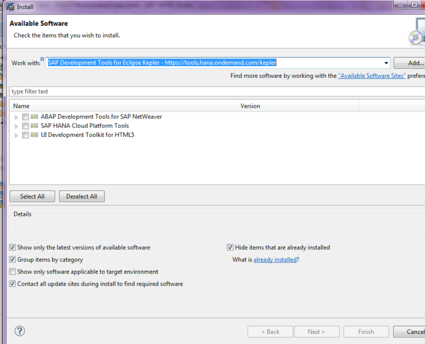This screenshot has height=344, width=425.
Task: Click category icon of ABAP Development Tools
Action: click(34, 117)
